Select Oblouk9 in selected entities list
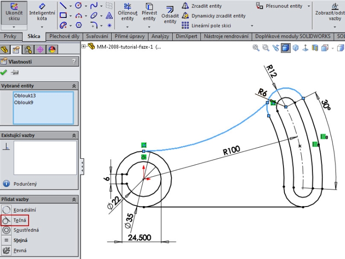The height and width of the screenshot is (259, 345). pyautogui.click(x=24, y=102)
